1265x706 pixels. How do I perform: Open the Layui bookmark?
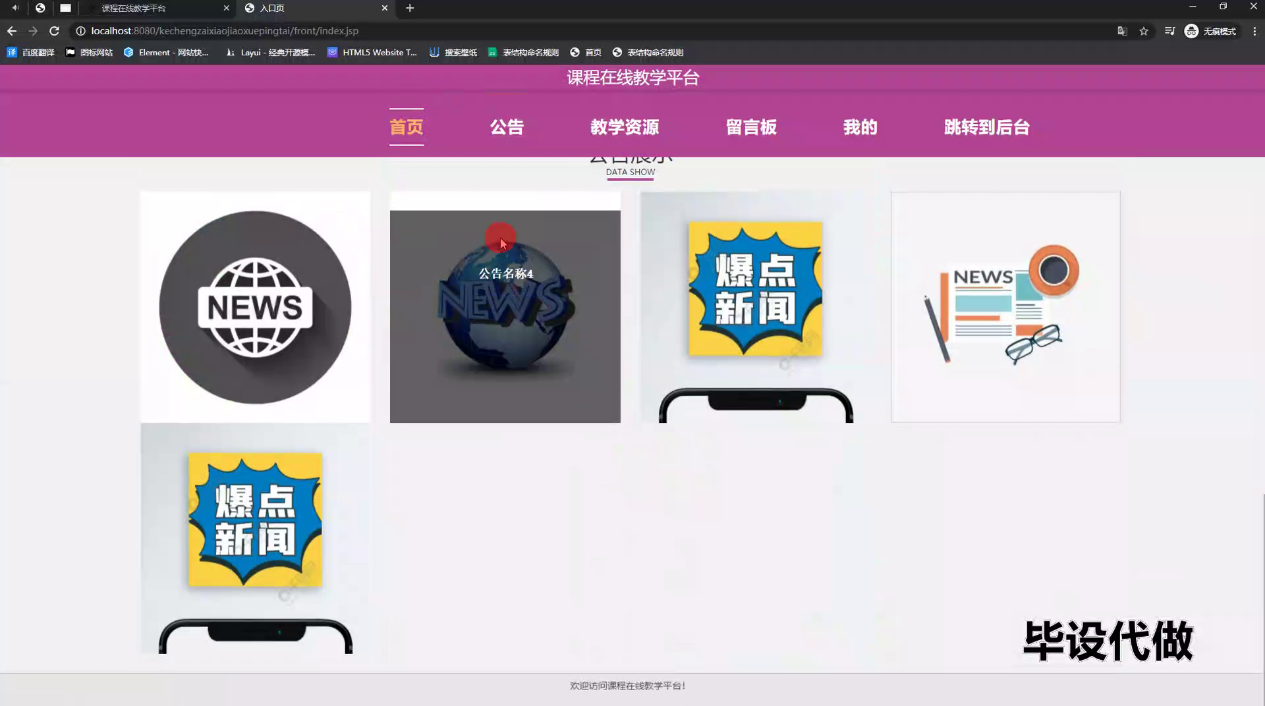(270, 52)
